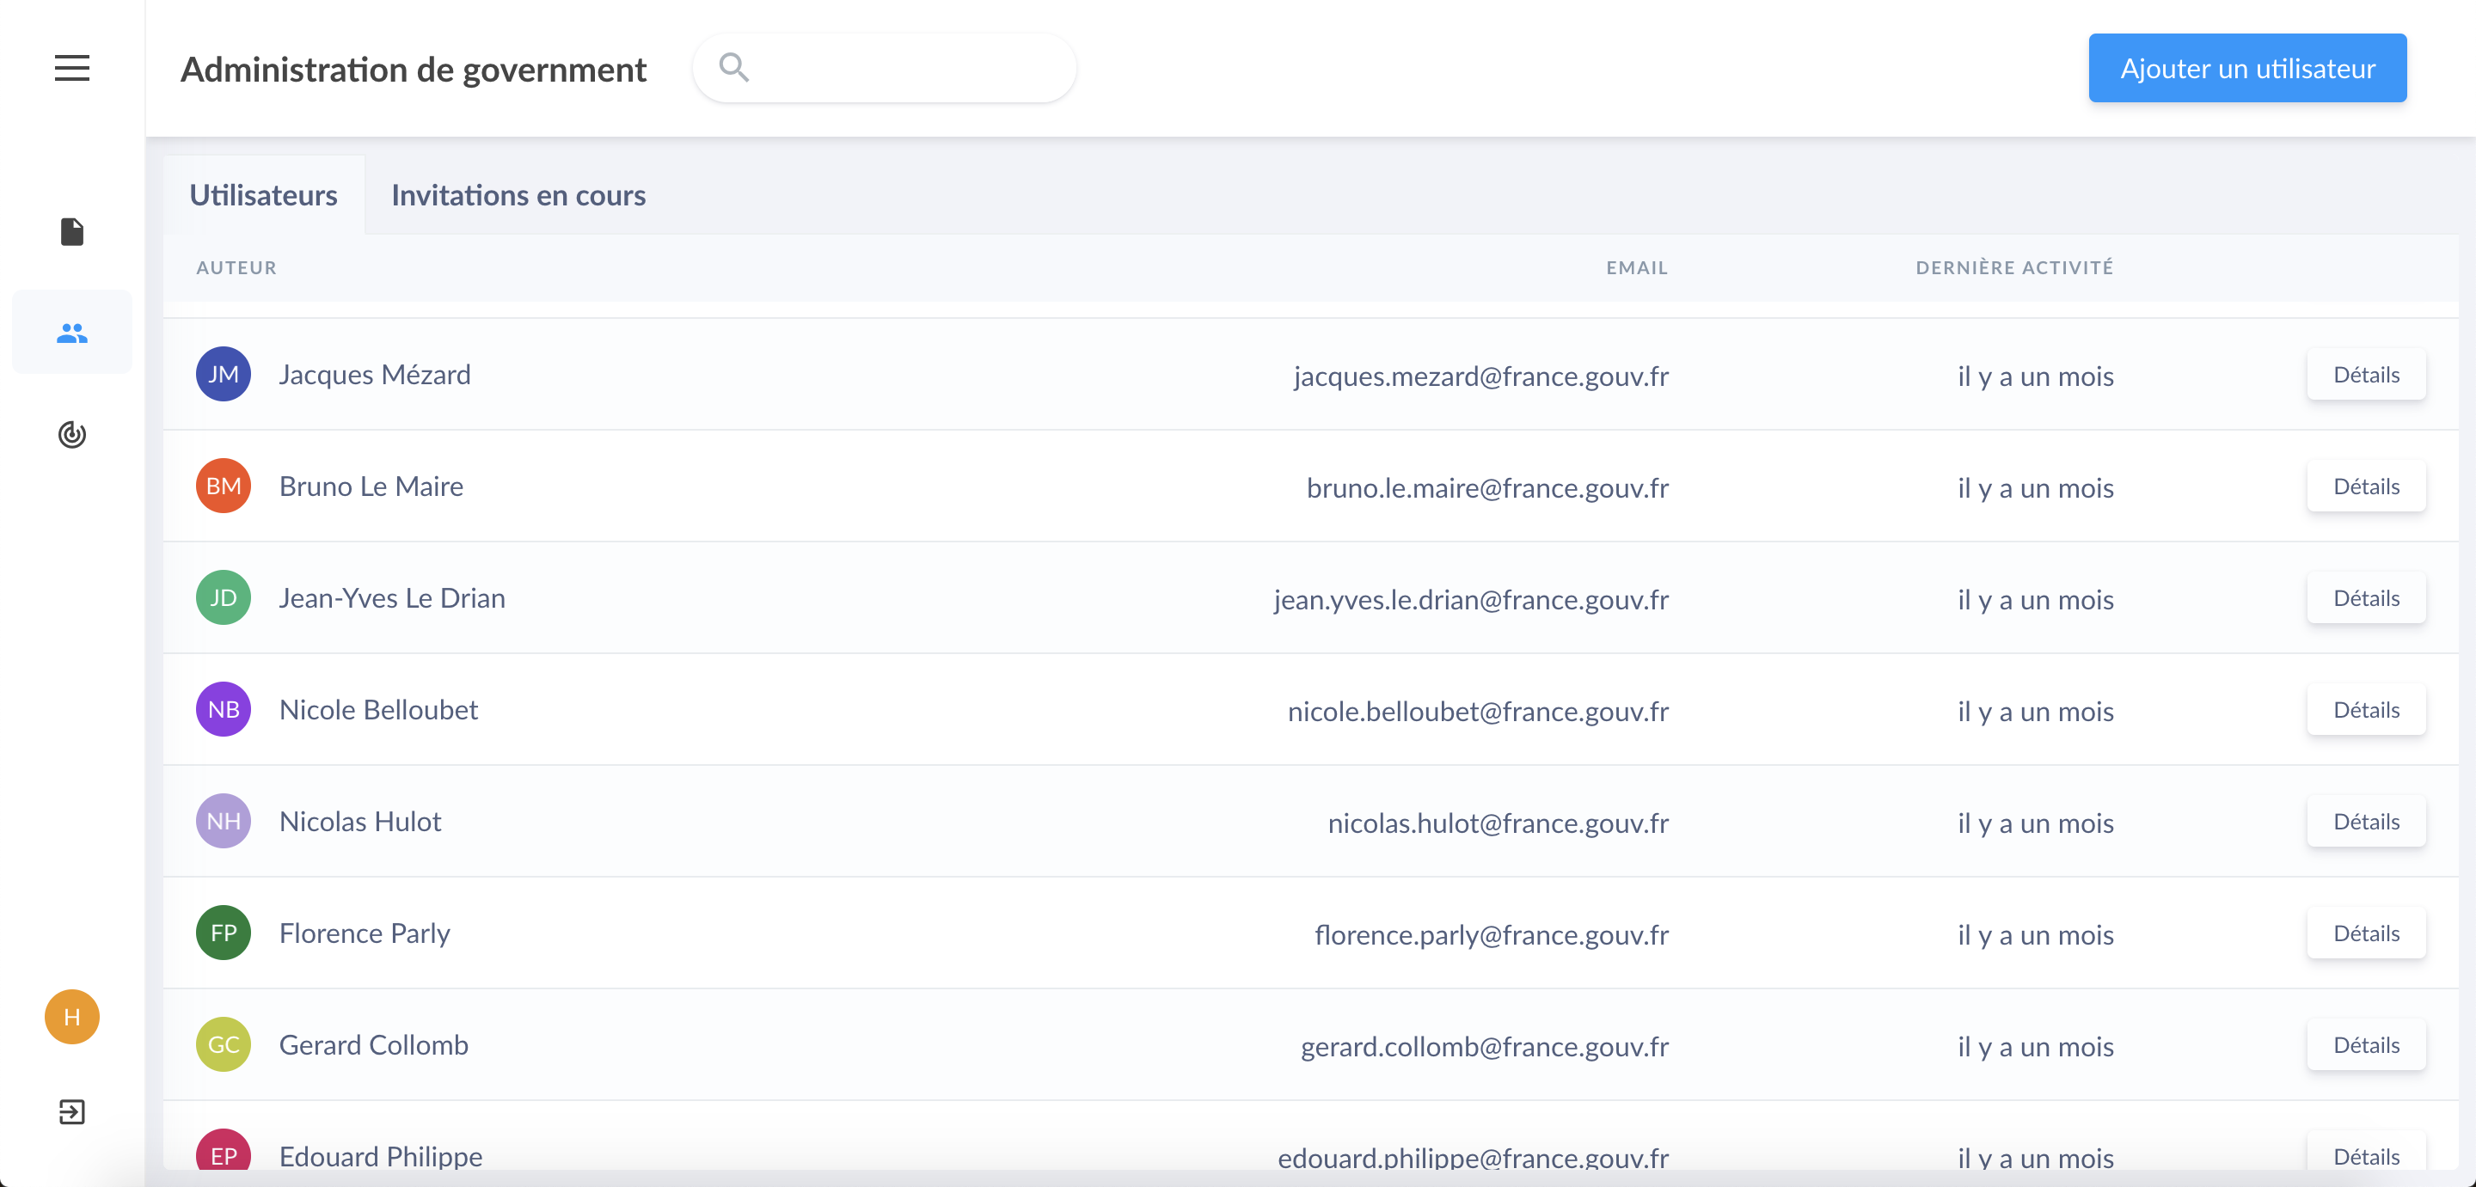The width and height of the screenshot is (2476, 1187).
Task: Click the GC avatar of Gerard Collomb
Action: 223,1045
